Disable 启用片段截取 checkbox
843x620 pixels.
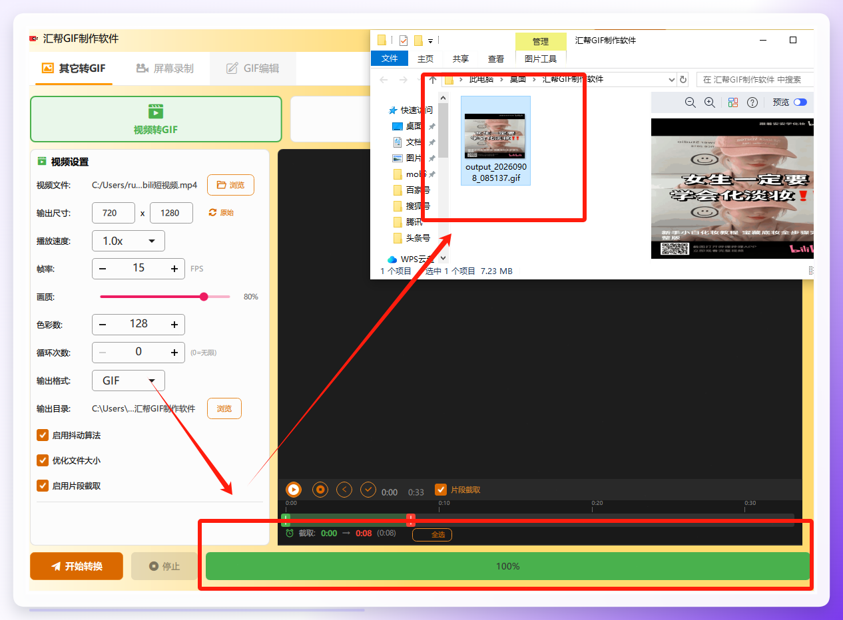[x=43, y=486]
